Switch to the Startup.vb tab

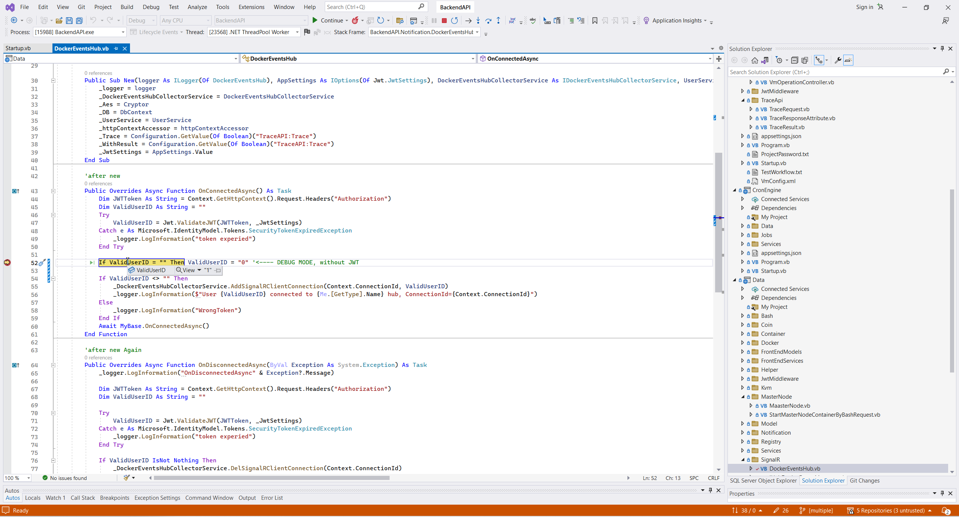(x=18, y=48)
